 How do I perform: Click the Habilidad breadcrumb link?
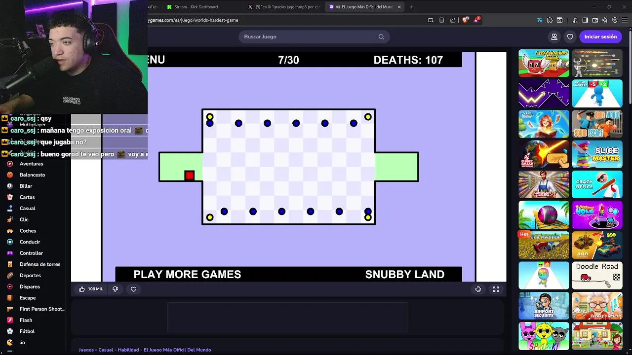(128, 350)
